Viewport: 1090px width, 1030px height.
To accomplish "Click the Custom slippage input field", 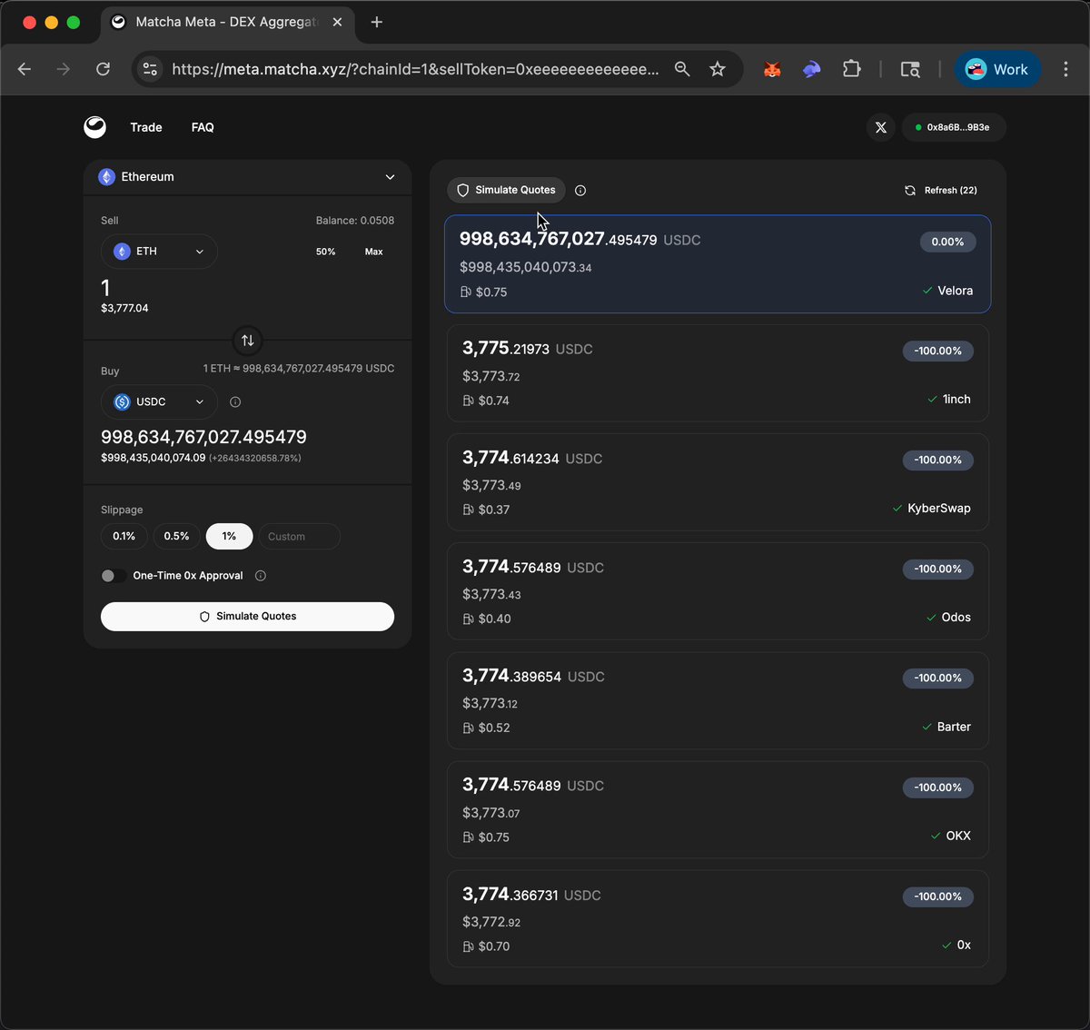I will pyautogui.click(x=300, y=536).
